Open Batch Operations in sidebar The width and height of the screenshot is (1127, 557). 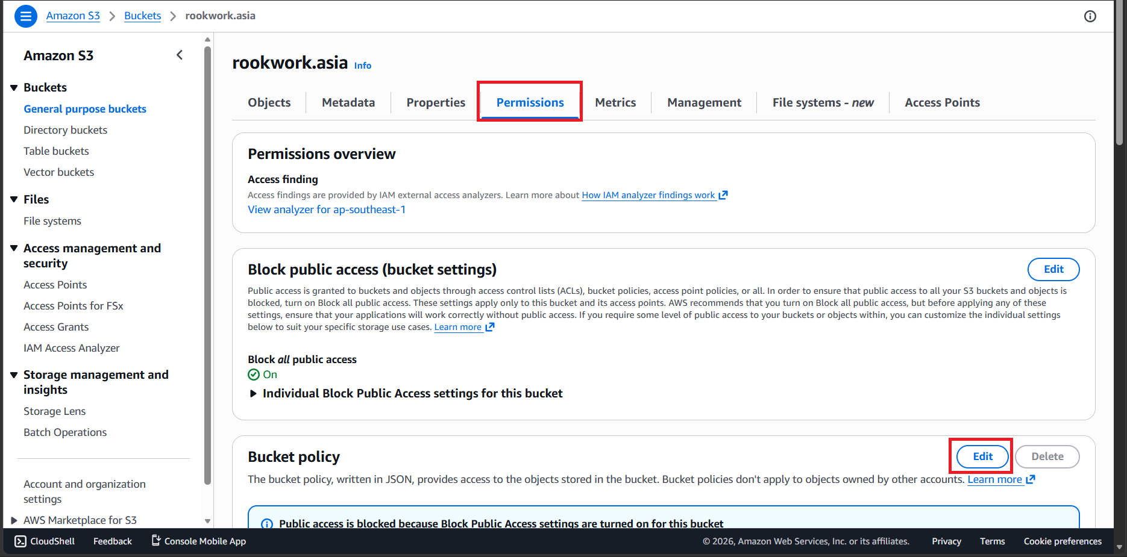point(65,432)
